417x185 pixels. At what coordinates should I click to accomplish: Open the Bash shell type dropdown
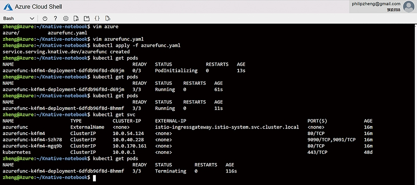[x=19, y=18]
